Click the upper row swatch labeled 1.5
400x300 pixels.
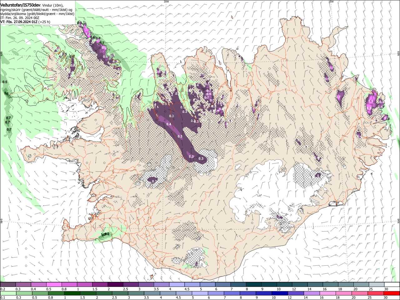pos(100,284)
